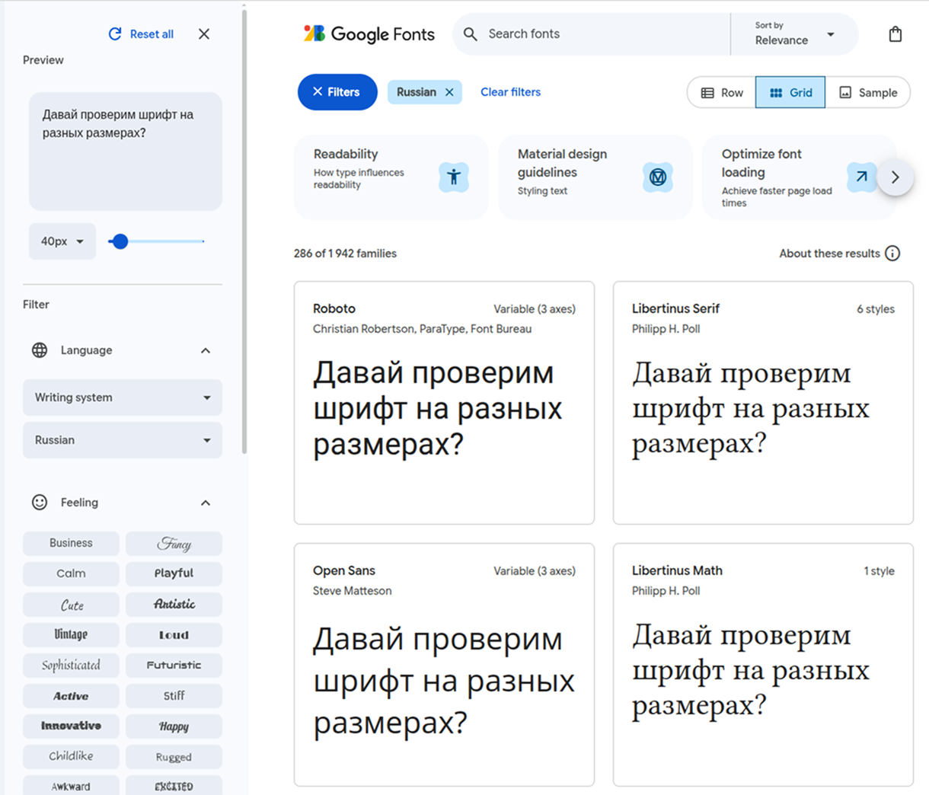Switch to Grid view
Image resolution: width=929 pixels, height=795 pixels.
pyautogui.click(x=790, y=92)
